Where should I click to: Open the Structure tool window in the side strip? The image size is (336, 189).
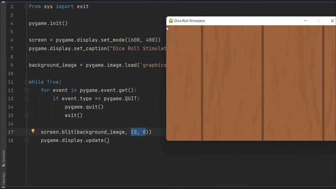pyautogui.click(x=3, y=159)
